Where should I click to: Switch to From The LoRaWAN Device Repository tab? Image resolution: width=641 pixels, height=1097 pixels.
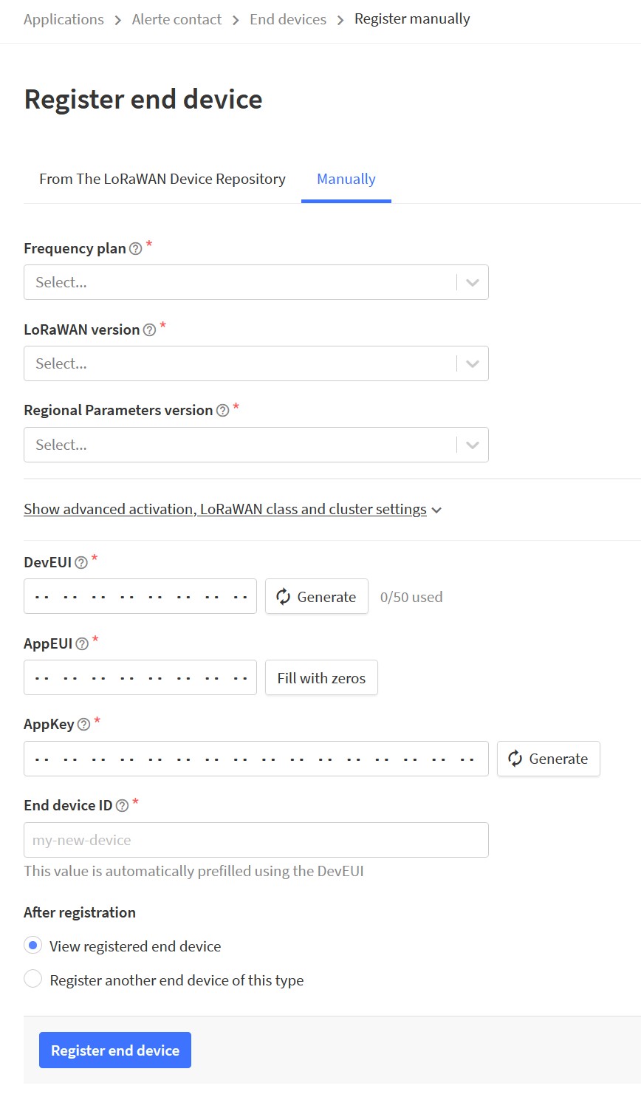click(x=162, y=179)
